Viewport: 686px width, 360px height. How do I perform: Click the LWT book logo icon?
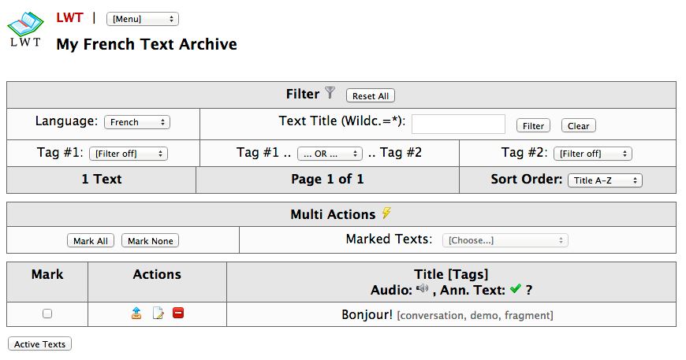click(25, 29)
